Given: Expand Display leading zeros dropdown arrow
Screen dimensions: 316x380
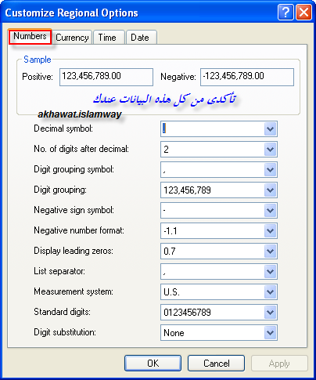Looking at the screenshot, I should pos(270,251).
